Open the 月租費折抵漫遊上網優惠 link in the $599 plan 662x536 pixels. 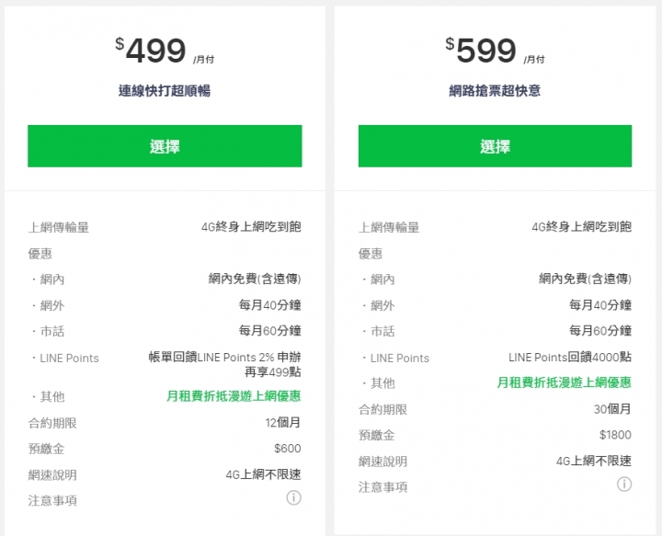coord(564,382)
